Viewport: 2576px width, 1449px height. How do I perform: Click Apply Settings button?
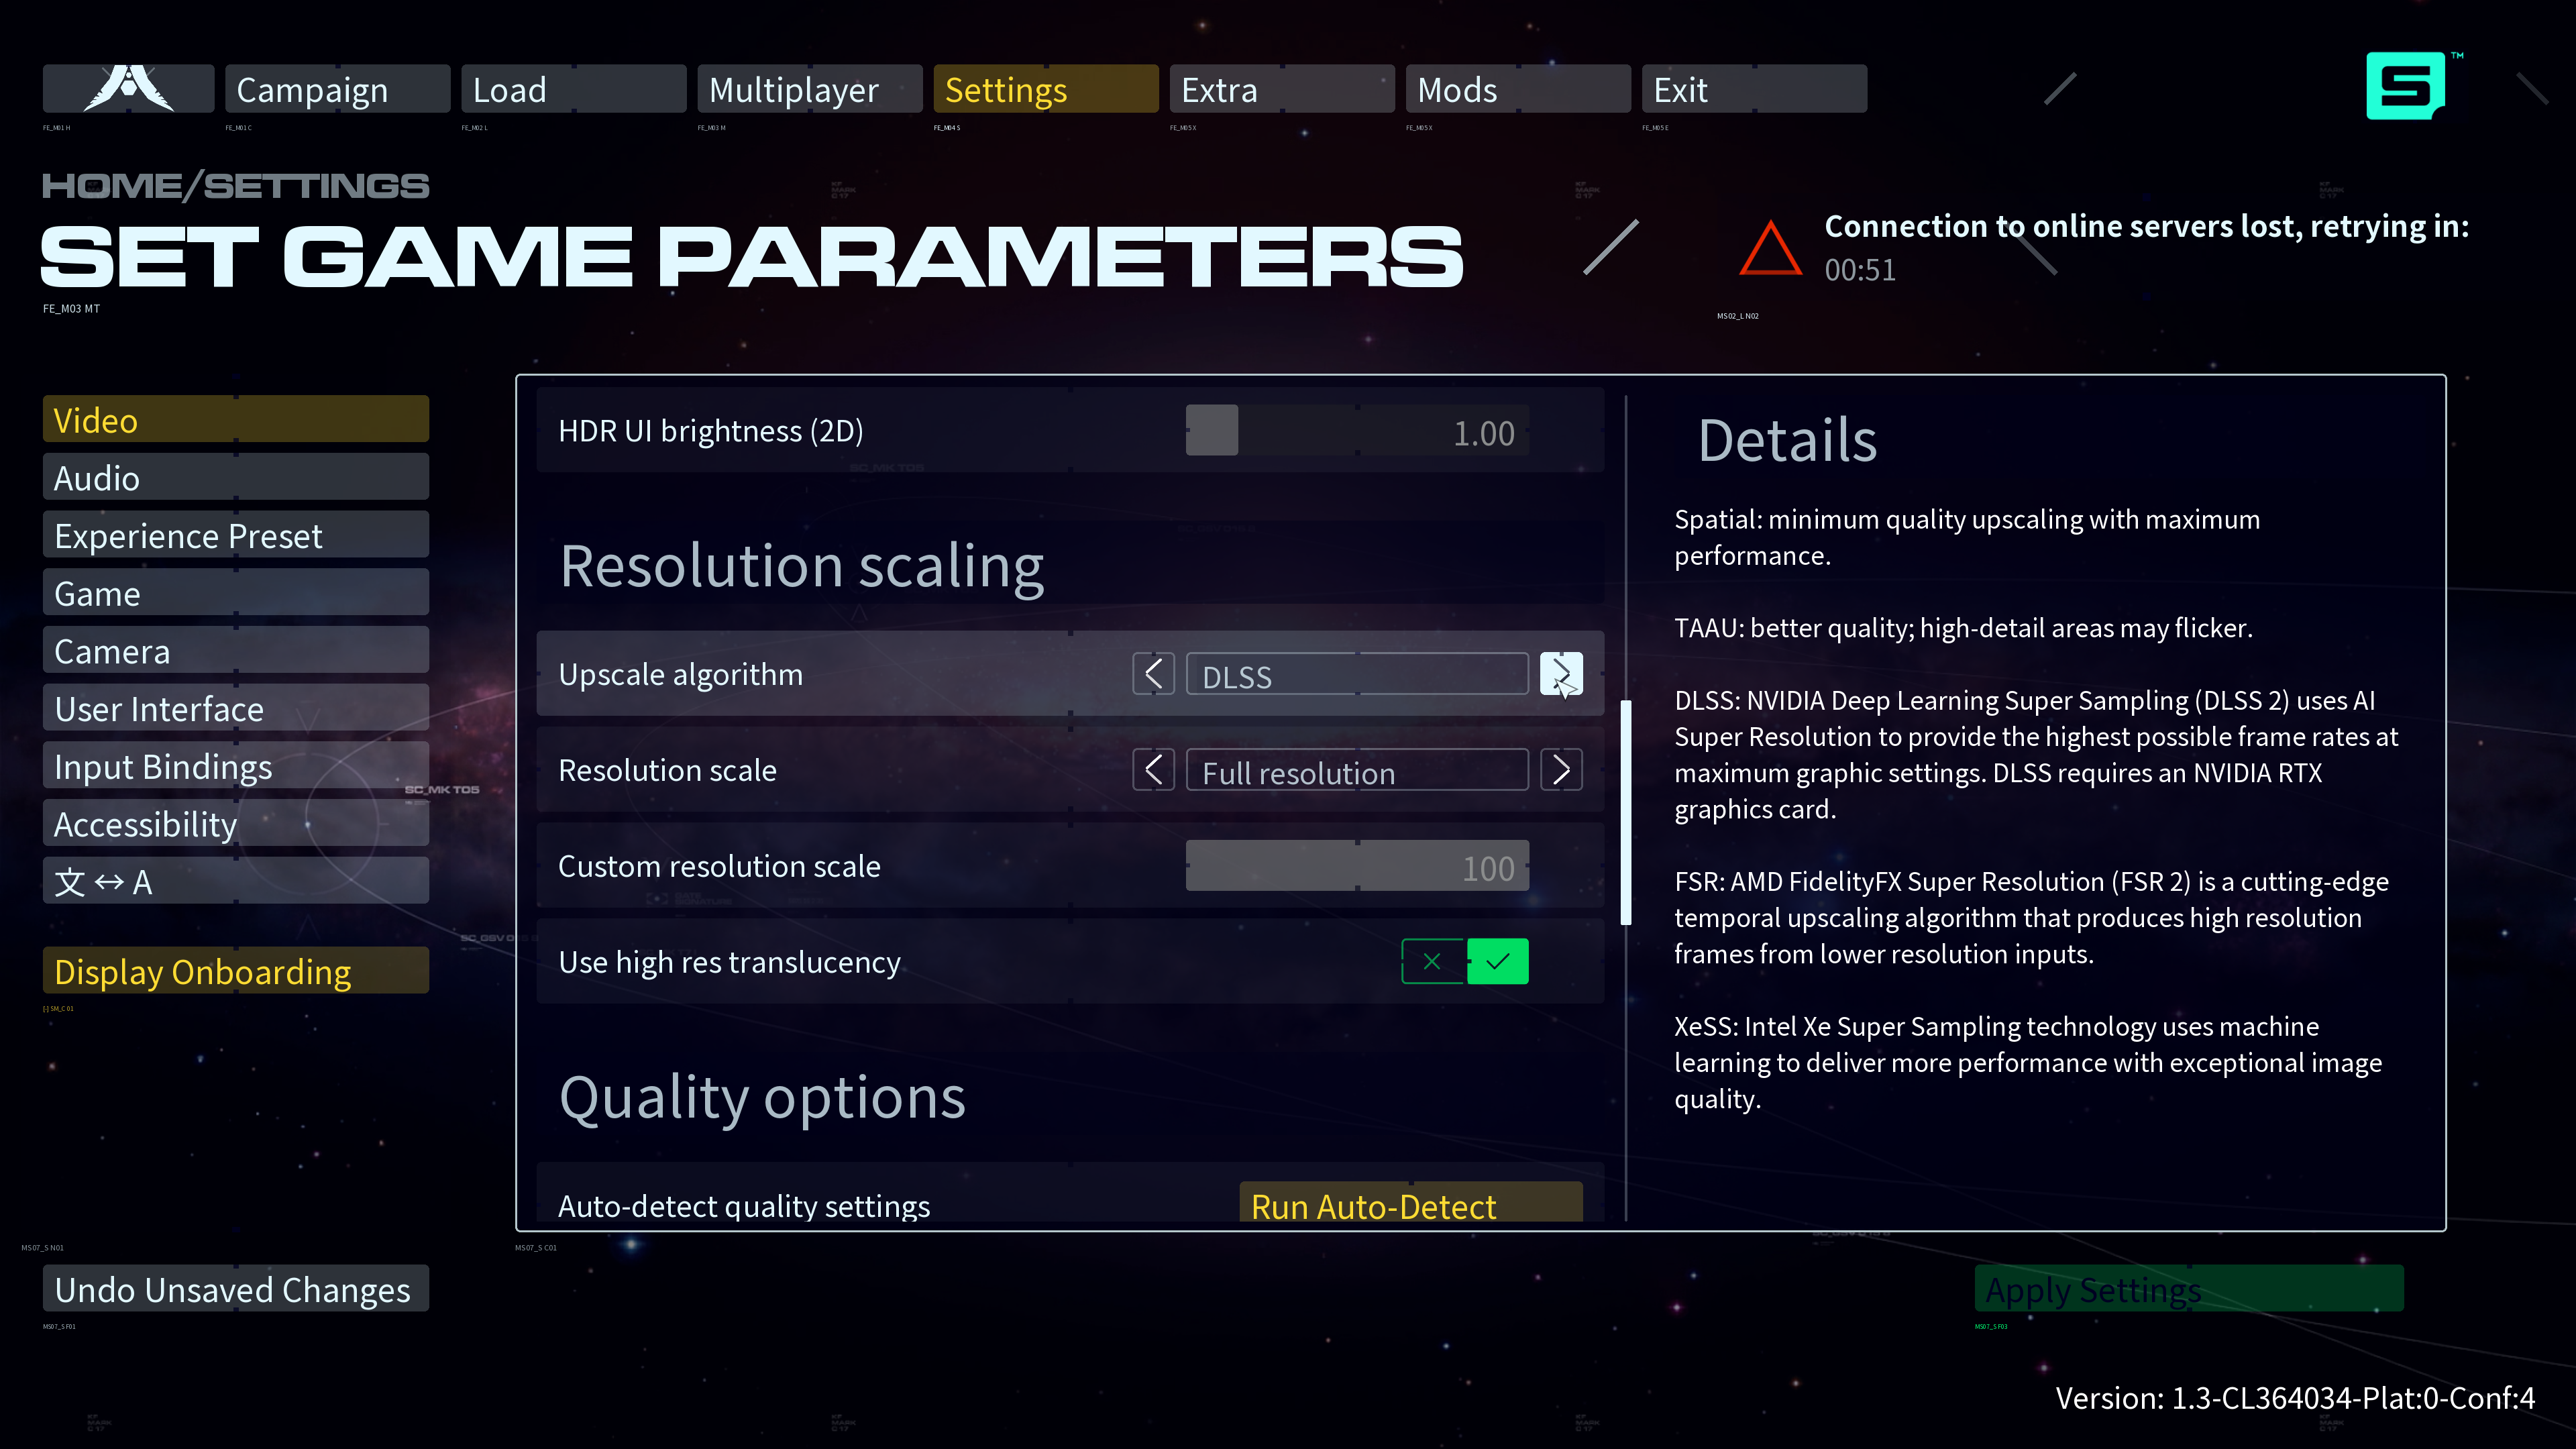point(2188,1289)
